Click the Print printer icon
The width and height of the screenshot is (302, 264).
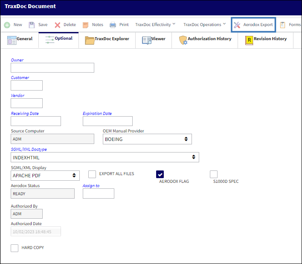[113, 25]
